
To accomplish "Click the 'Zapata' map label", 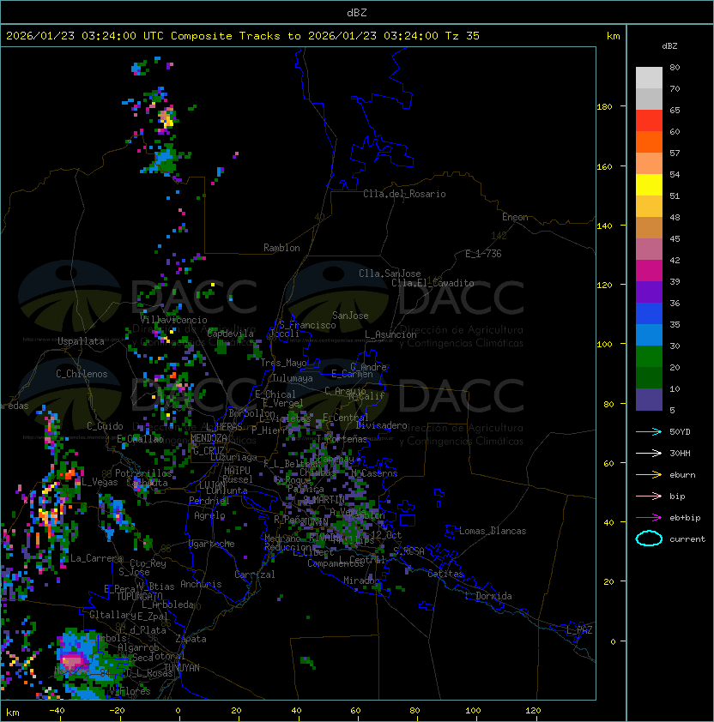I will click(x=191, y=639).
